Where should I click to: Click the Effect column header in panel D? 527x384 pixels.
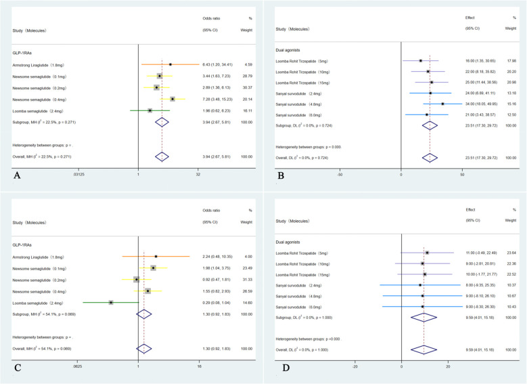(470, 210)
